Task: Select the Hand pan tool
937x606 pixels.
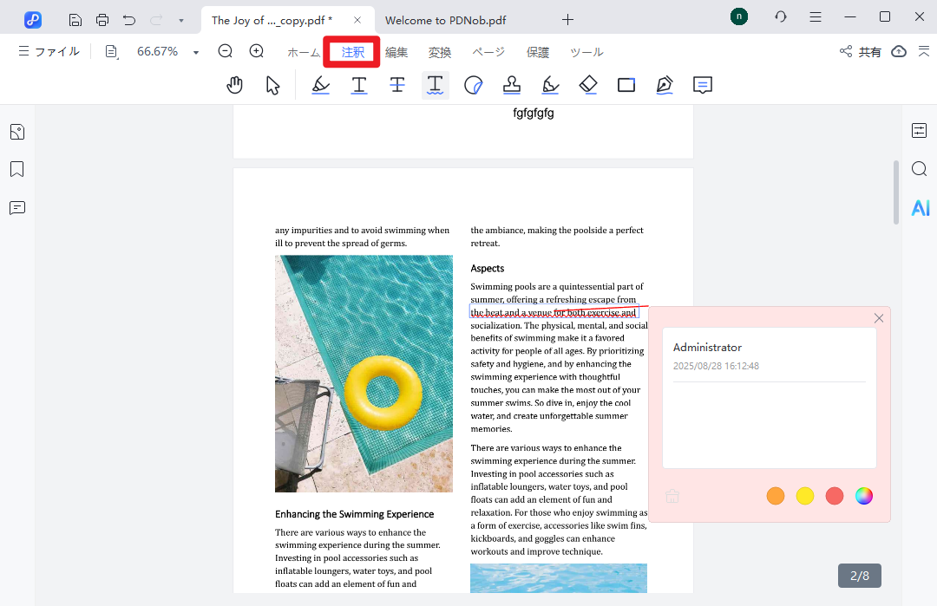Action: 235,85
